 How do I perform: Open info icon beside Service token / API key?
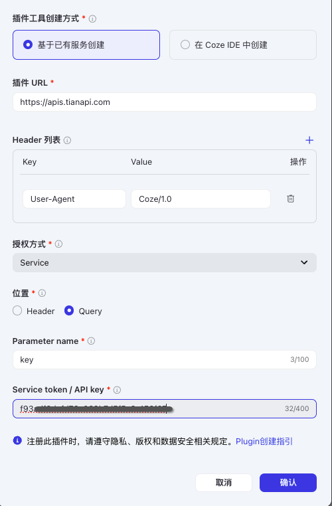point(117,390)
